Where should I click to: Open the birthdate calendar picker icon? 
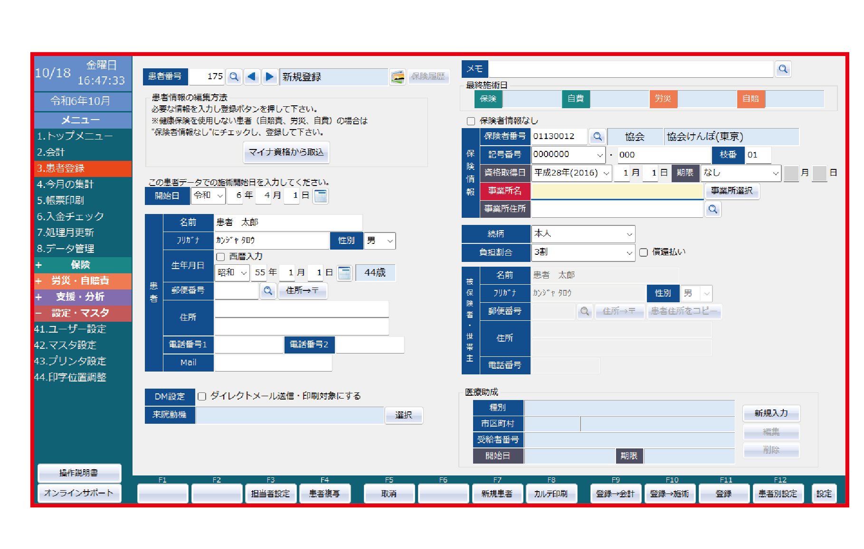(344, 272)
